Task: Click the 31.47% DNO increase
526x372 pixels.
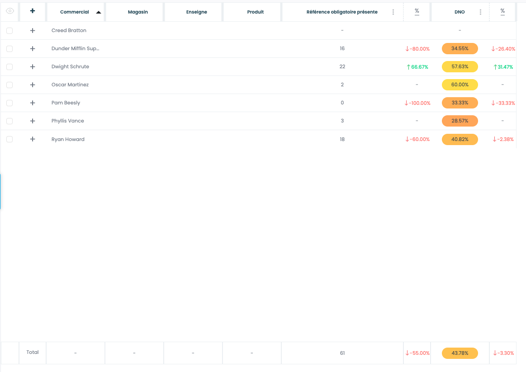Action: (503, 67)
